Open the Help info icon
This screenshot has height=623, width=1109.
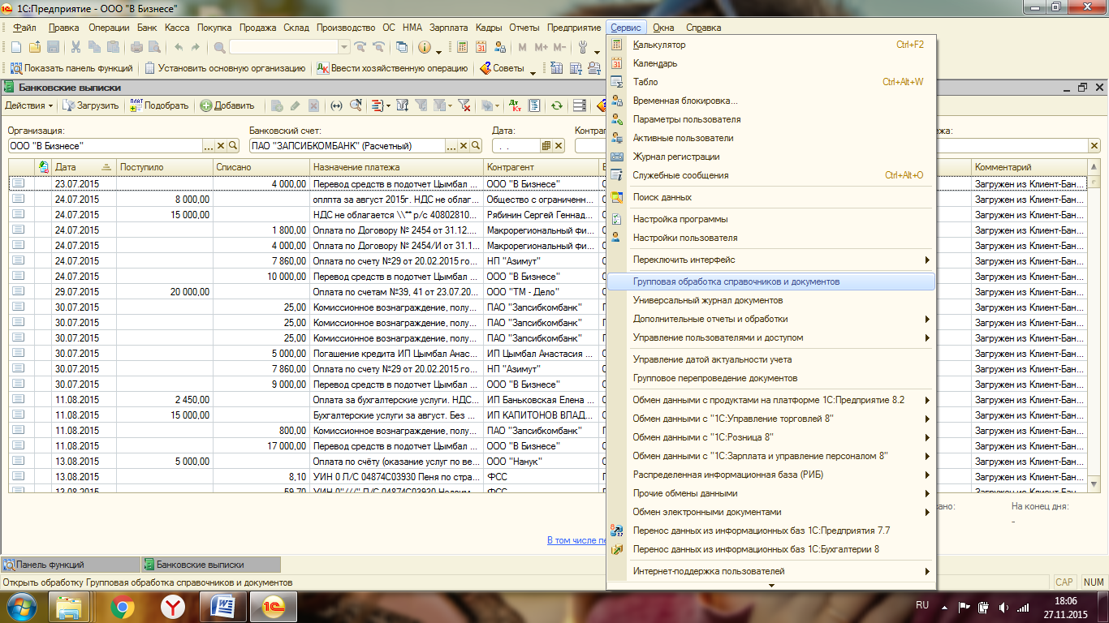[x=425, y=47]
